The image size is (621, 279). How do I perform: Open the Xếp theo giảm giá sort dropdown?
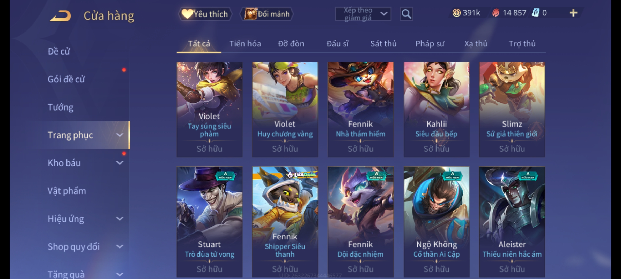point(363,14)
